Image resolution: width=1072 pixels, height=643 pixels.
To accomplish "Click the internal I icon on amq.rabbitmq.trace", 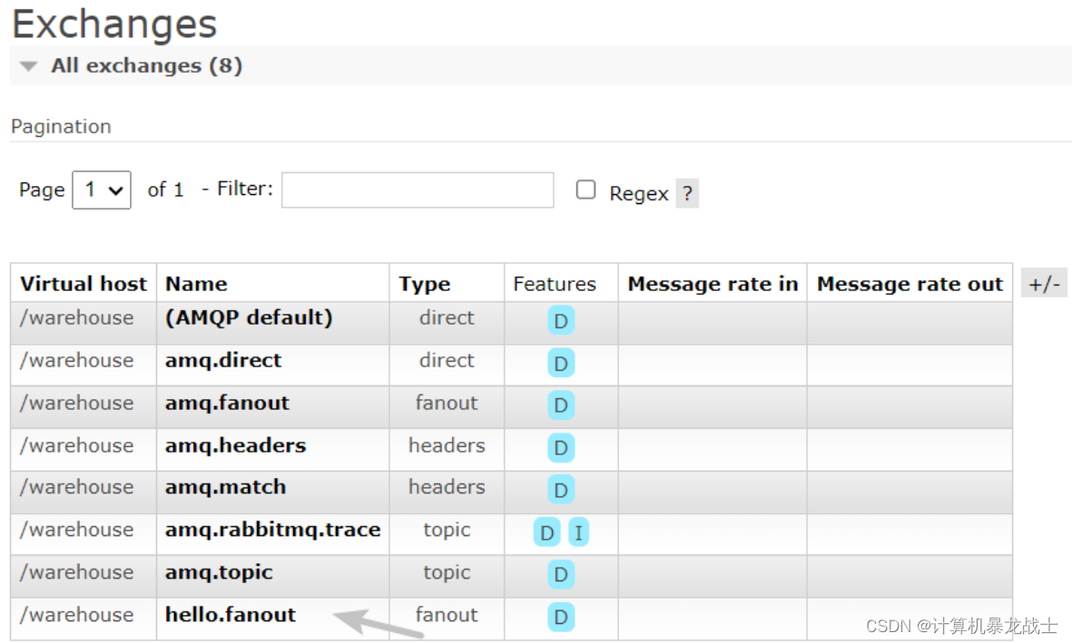I will [x=578, y=533].
